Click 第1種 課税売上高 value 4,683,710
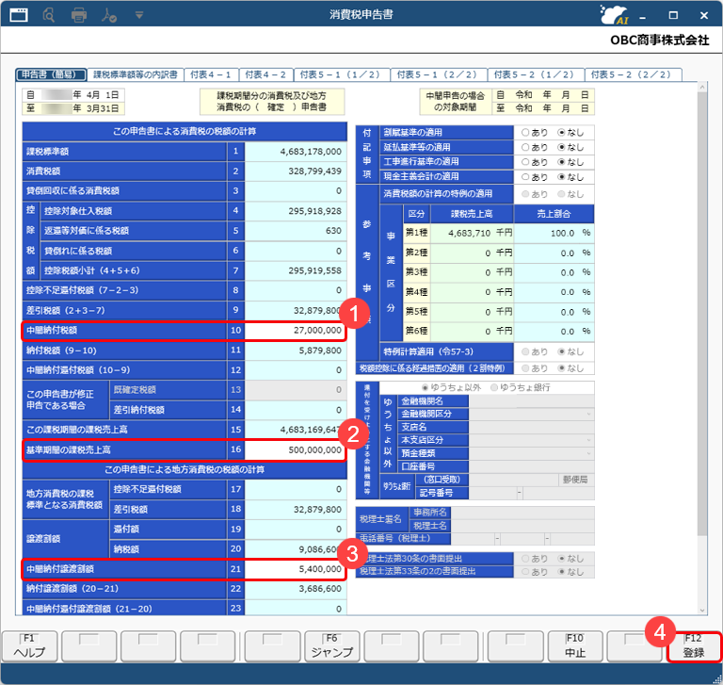The image size is (723, 685). pos(472,233)
